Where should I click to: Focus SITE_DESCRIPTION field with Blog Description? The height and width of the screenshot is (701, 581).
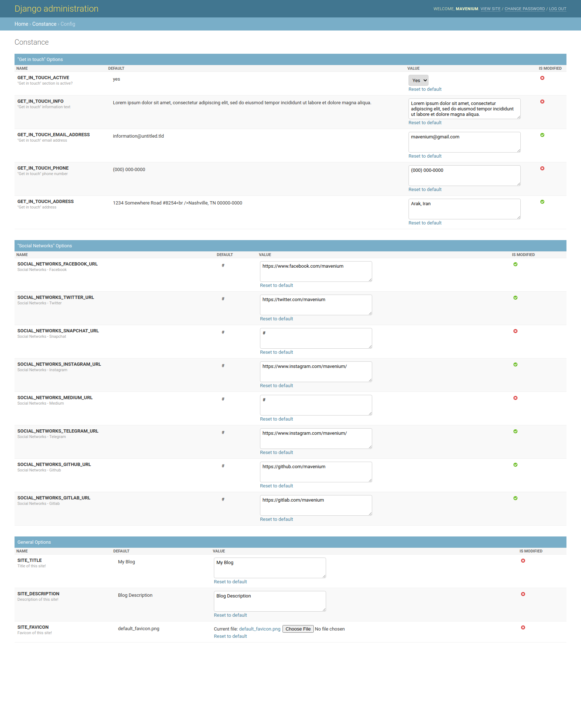pos(270,601)
